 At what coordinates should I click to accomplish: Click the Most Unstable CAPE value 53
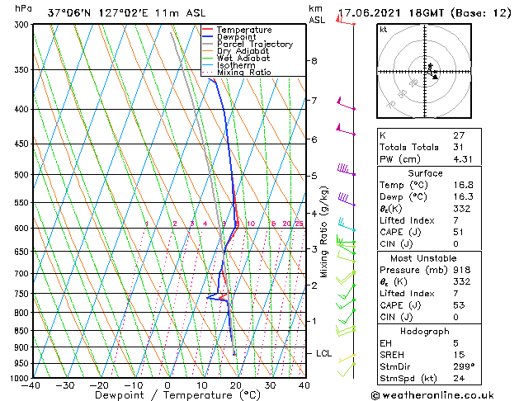[x=459, y=305]
